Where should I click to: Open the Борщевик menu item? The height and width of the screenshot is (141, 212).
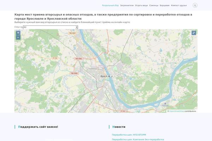coord(165,6)
